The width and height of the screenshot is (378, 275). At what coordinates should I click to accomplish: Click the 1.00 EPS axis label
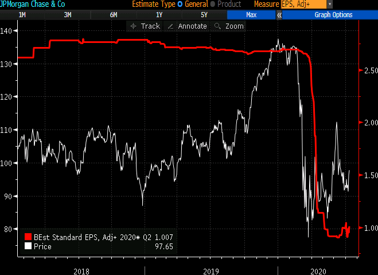pos(371,228)
